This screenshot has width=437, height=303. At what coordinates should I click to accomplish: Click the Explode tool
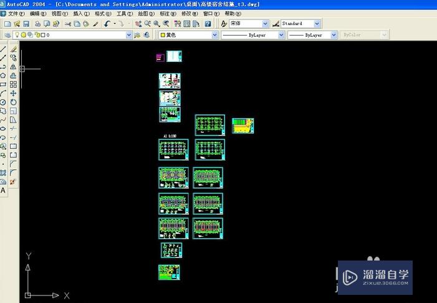pos(13,182)
